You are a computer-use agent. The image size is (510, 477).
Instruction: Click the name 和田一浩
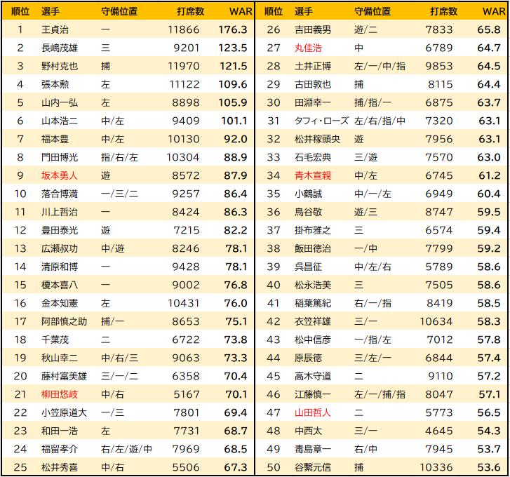[60, 430]
